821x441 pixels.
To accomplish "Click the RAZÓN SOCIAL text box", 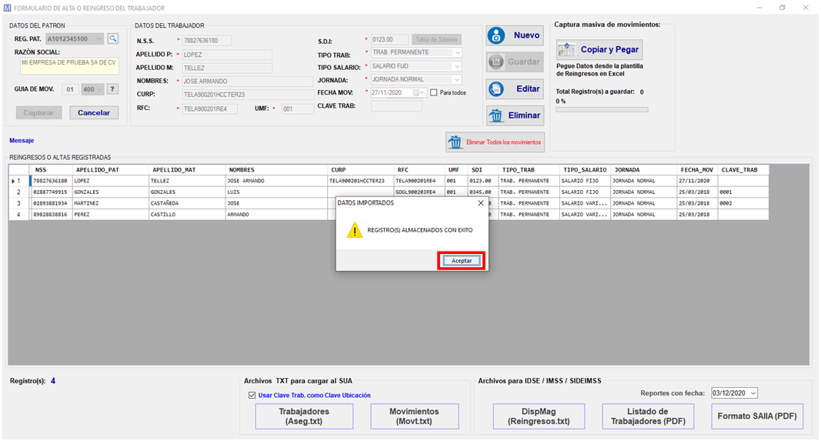I will (69, 66).
